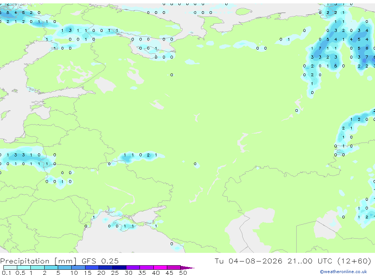Select the "20" legend scale label

click(101, 273)
